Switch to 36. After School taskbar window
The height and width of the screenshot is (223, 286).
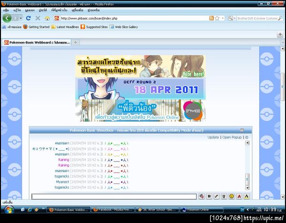pyautogui.click(x=157, y=210)
